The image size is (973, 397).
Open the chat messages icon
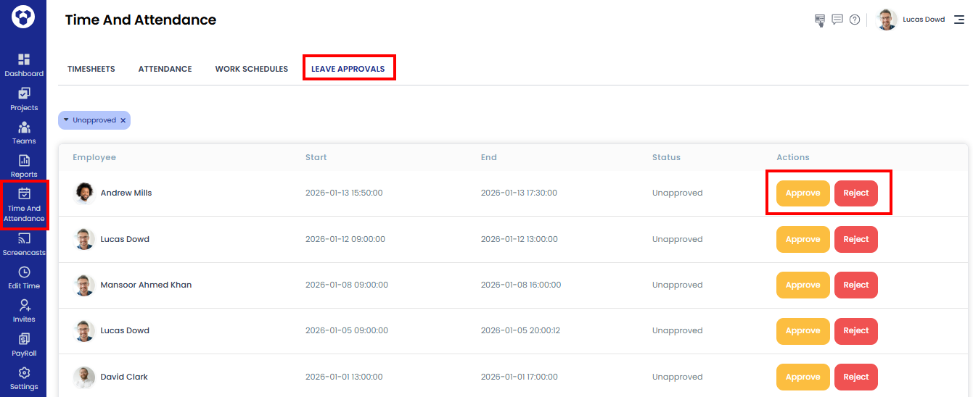pos(837,20)
